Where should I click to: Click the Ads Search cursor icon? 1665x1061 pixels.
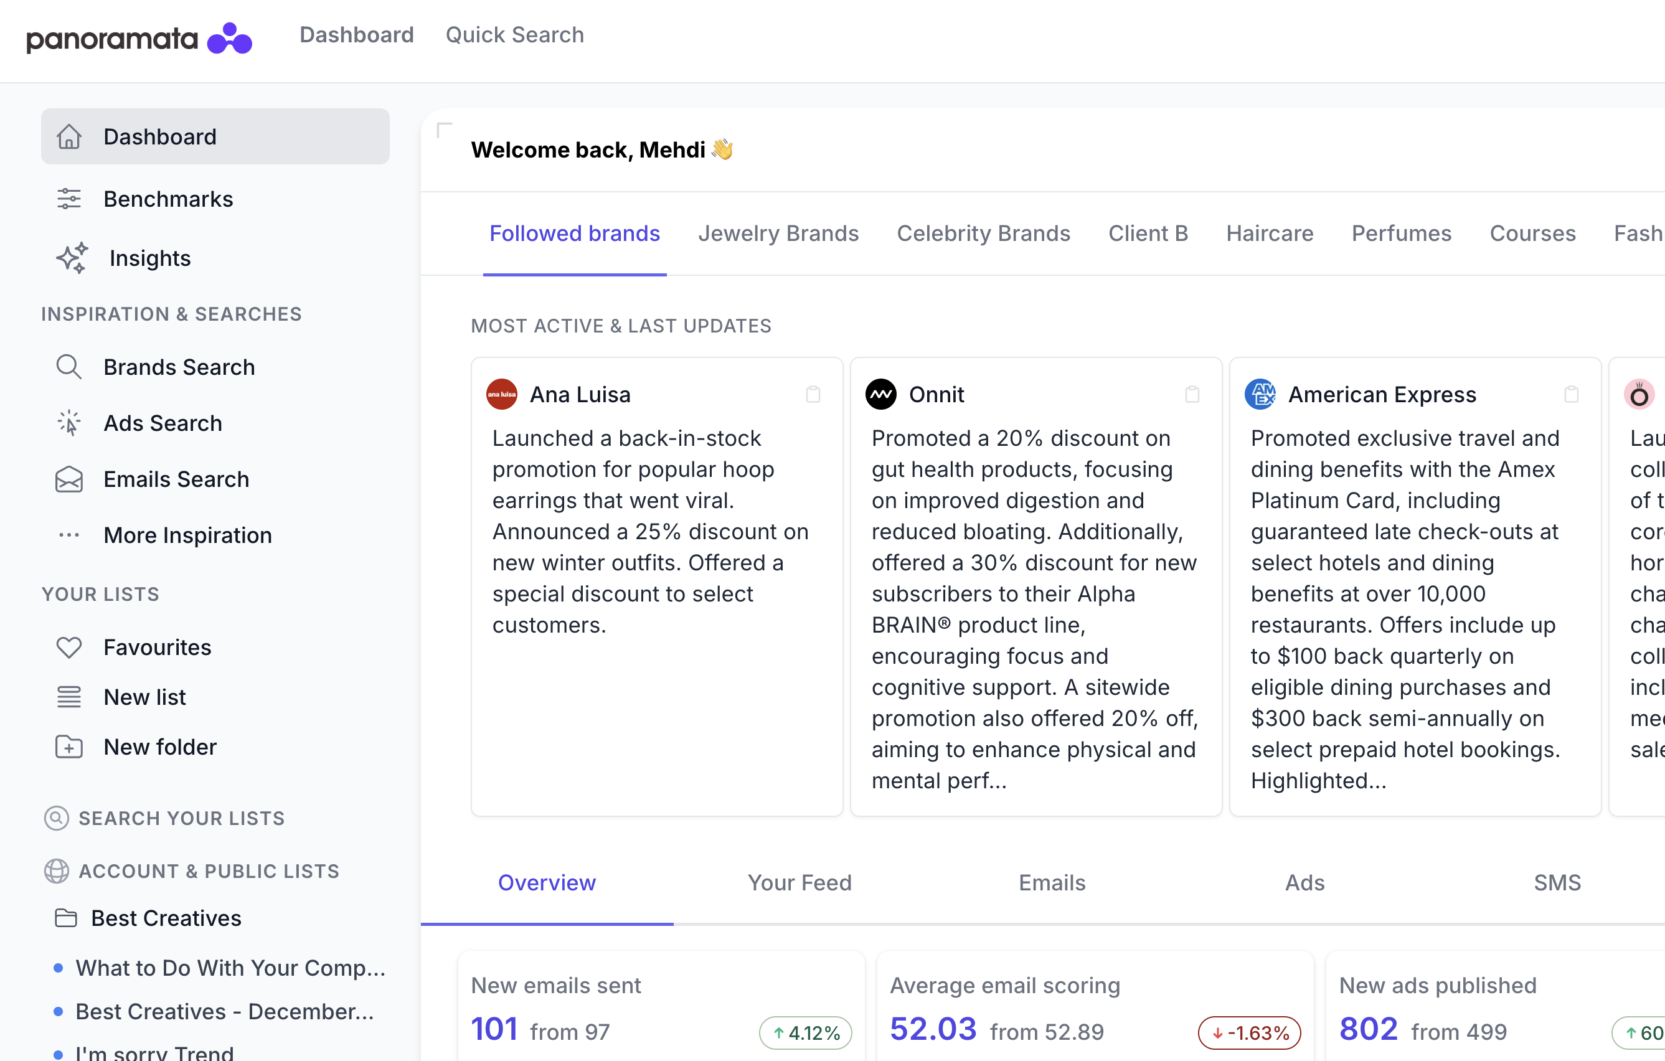pos(68,423)
